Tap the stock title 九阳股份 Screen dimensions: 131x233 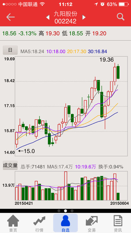[66, 14]
